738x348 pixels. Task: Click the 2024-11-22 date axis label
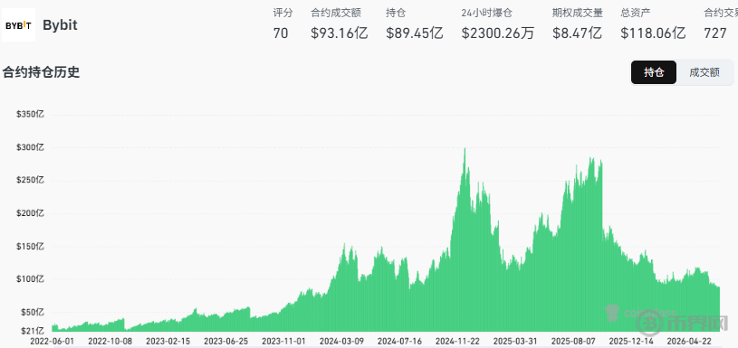pyautogui.click(x=458, y=341)
